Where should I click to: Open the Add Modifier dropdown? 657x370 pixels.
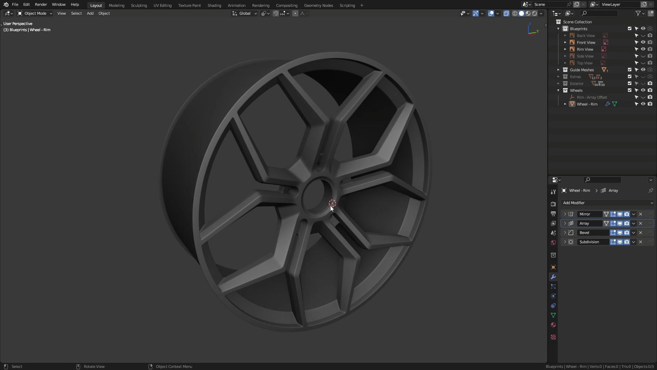[x=607, y=203]
